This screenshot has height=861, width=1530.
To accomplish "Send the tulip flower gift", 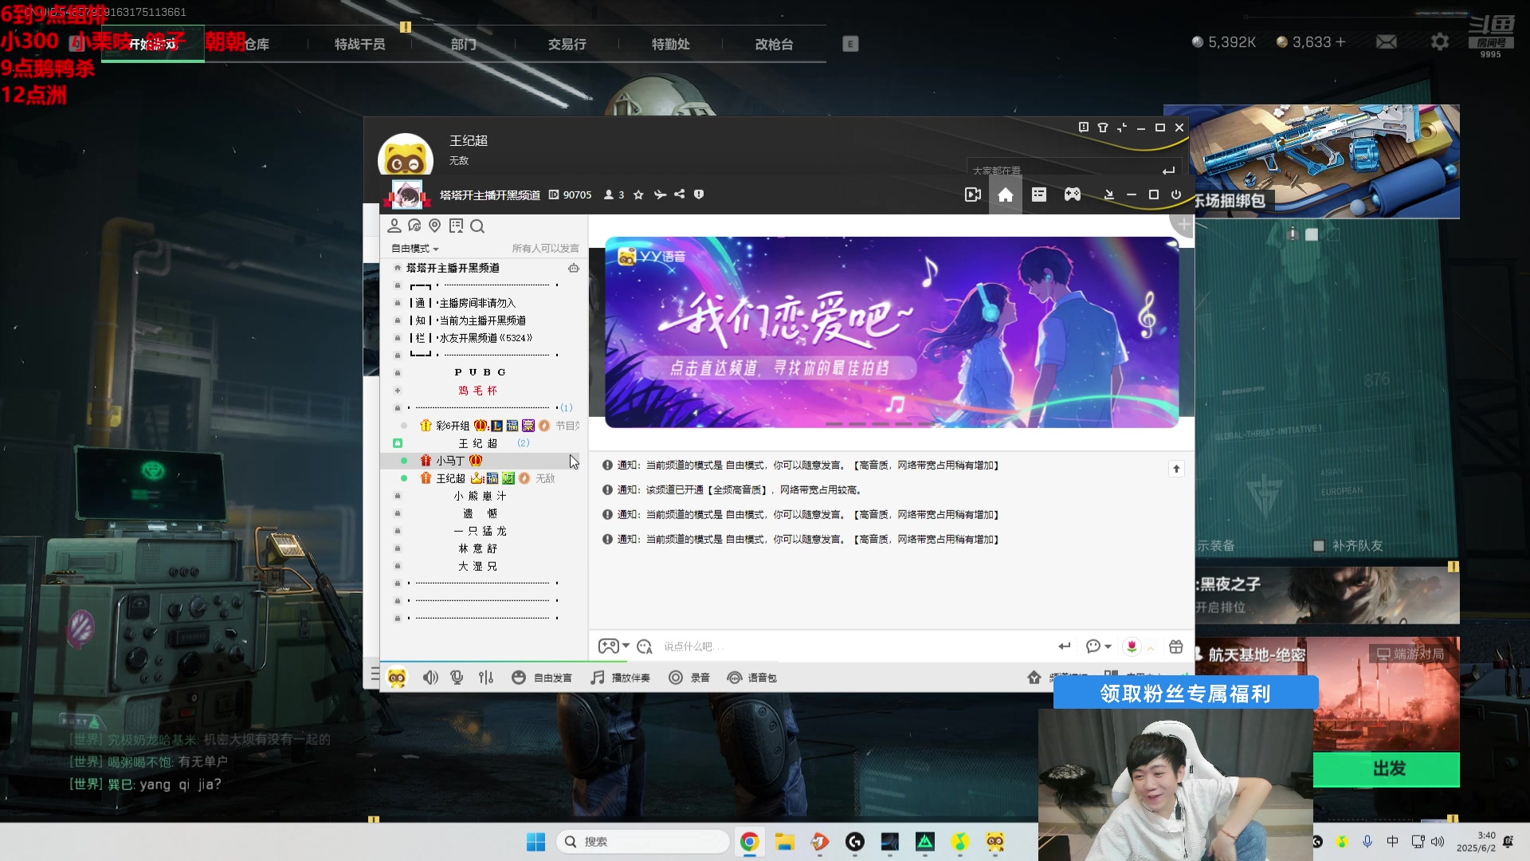I will [1132, 647].
